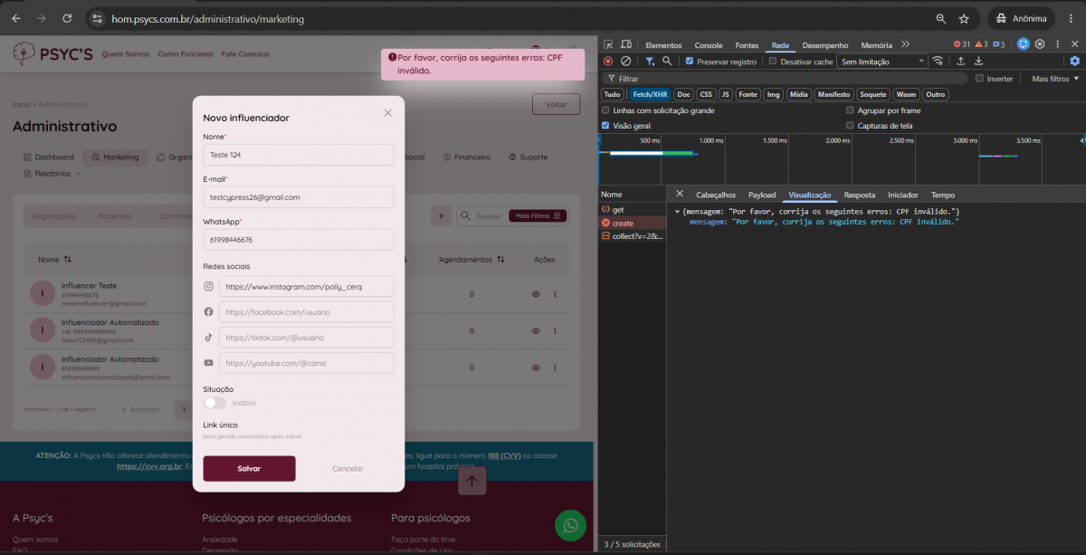Click the Salvar button
1086x555 pixels.
point(249,468)
